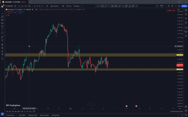Open the object tree layers icon

[x=186, y=18]
